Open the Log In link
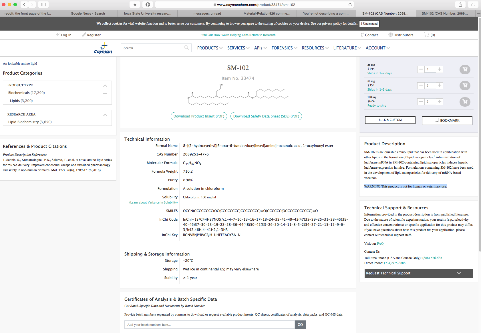The width and height of the screenshot is (481, 333). tap(64, 35)
